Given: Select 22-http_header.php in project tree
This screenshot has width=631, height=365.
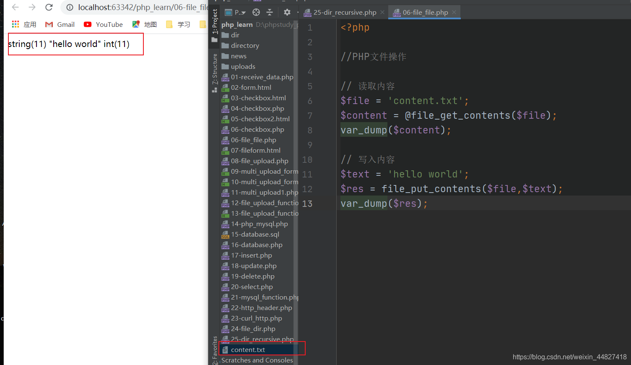Looking at the screenshot, I should [257, 308].
